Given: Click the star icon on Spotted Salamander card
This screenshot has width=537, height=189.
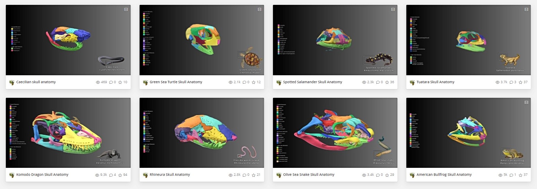Looking at the screenshot, I should click(387, 82).
